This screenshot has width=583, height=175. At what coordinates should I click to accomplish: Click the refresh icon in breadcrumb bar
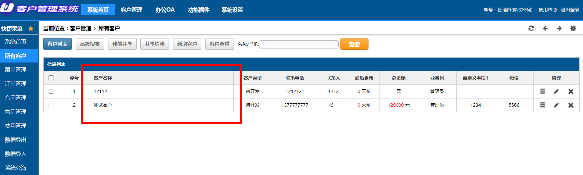pyautogui.click(x=531, y=28)
